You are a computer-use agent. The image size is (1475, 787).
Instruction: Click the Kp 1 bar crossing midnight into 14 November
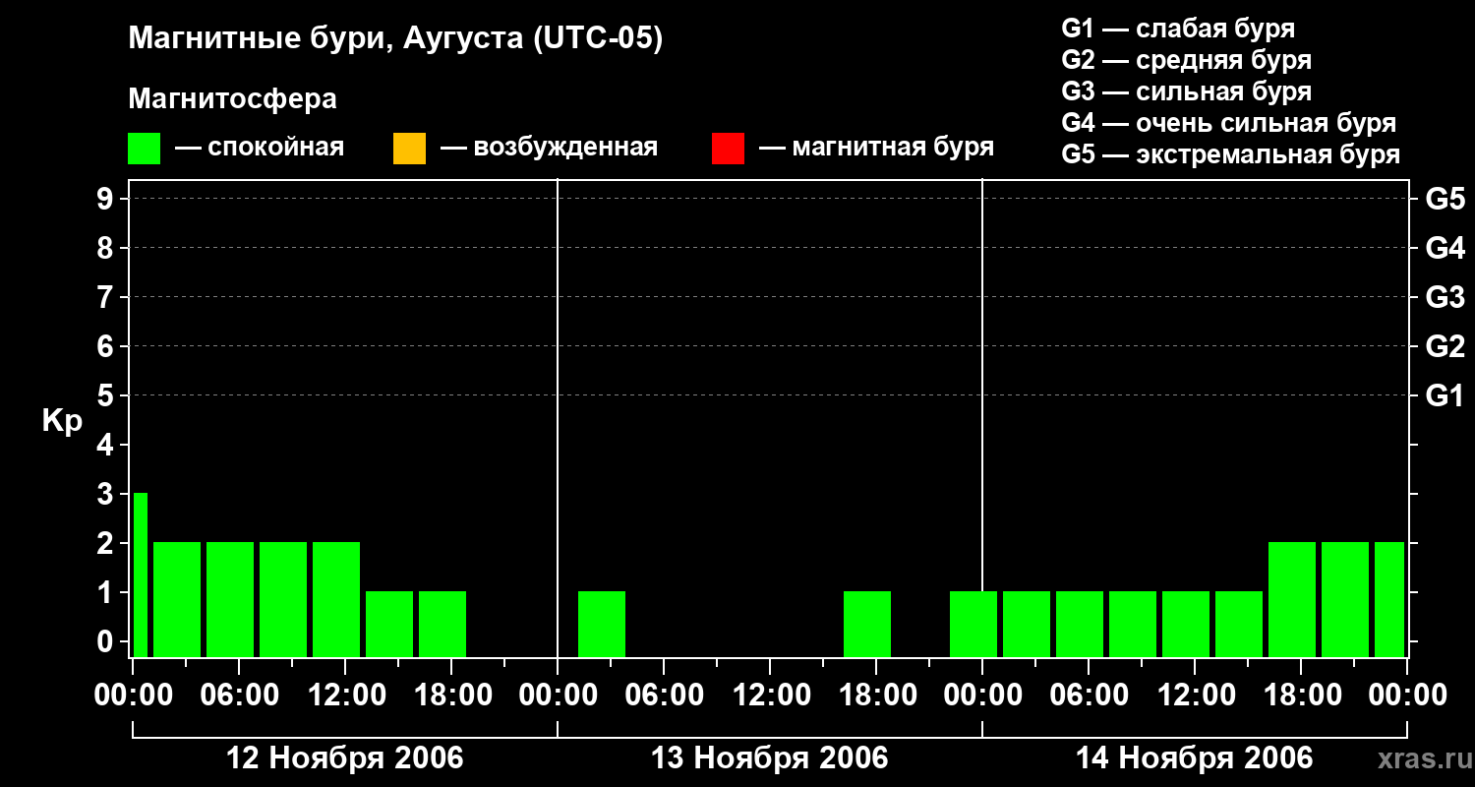[x=973, y=624]
